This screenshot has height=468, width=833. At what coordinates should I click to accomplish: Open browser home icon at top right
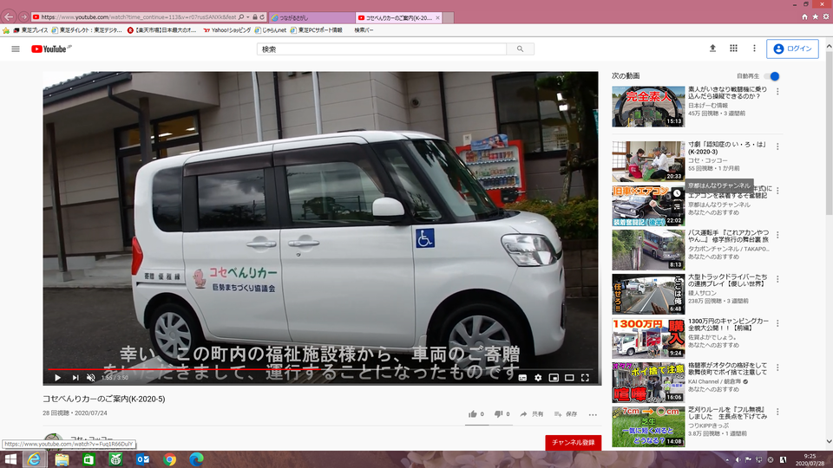point(804,17)
